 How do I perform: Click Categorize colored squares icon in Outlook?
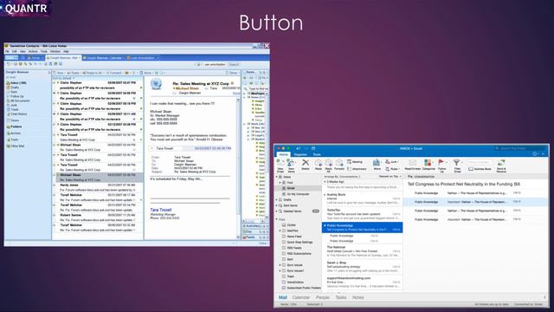click(428, 164)
